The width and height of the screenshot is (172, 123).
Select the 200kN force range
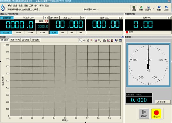[30, 33]
